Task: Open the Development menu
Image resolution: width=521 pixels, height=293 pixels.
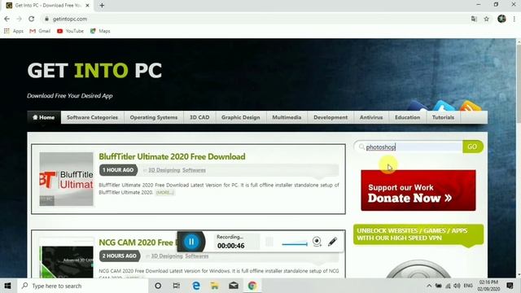Action: [x=331, y=117]
